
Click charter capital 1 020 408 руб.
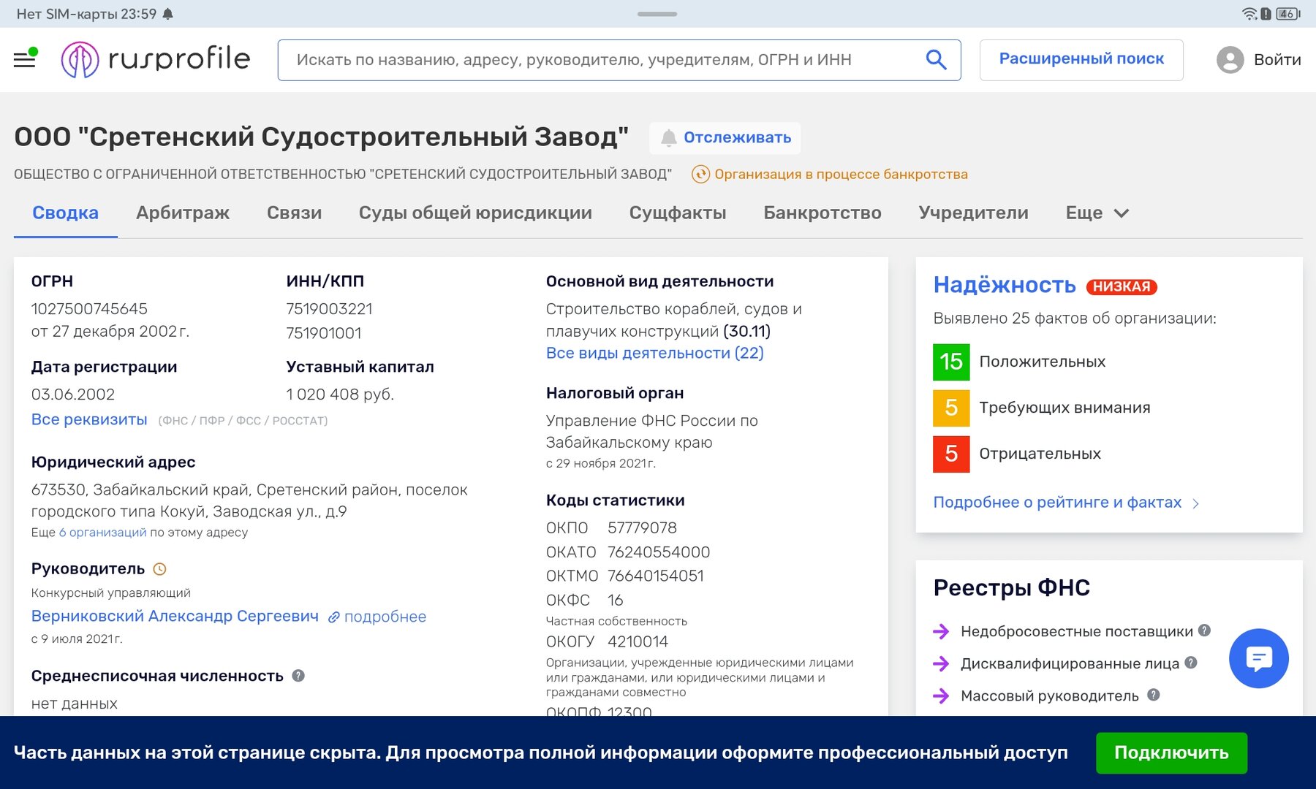[x=340, y=394]
